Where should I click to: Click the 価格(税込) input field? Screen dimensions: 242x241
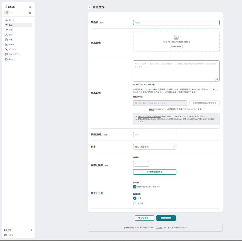click(x=154, y=135)
